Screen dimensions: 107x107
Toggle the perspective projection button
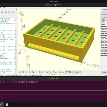(x=67, y=72)
